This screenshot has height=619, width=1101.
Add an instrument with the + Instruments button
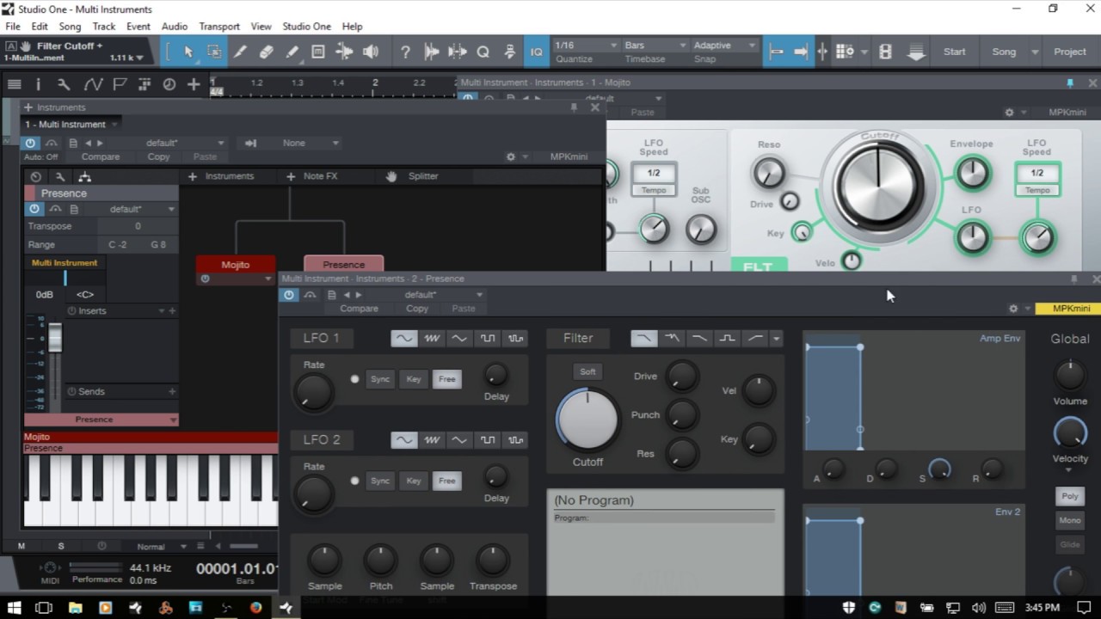[221, 176]
